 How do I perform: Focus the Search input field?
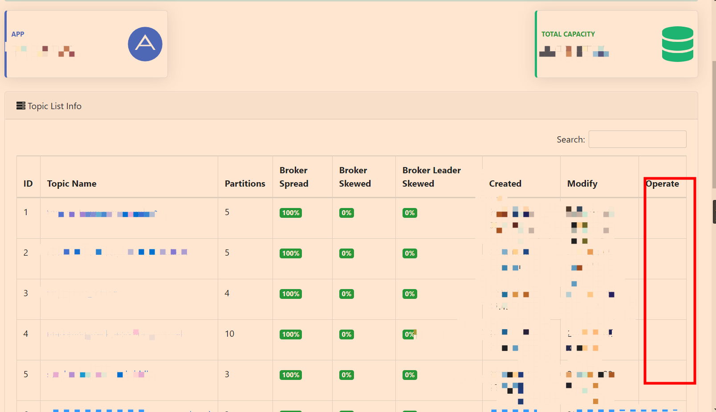click(637, 139)
